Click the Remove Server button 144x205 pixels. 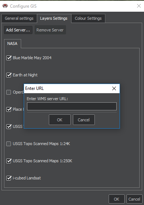[50, 30]
